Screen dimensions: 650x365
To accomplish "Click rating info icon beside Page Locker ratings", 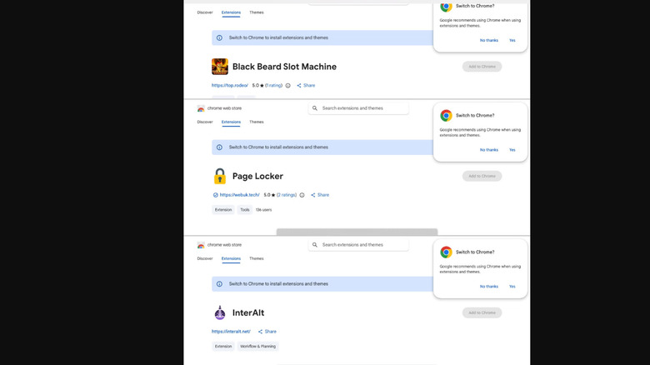I will [302, 195].
